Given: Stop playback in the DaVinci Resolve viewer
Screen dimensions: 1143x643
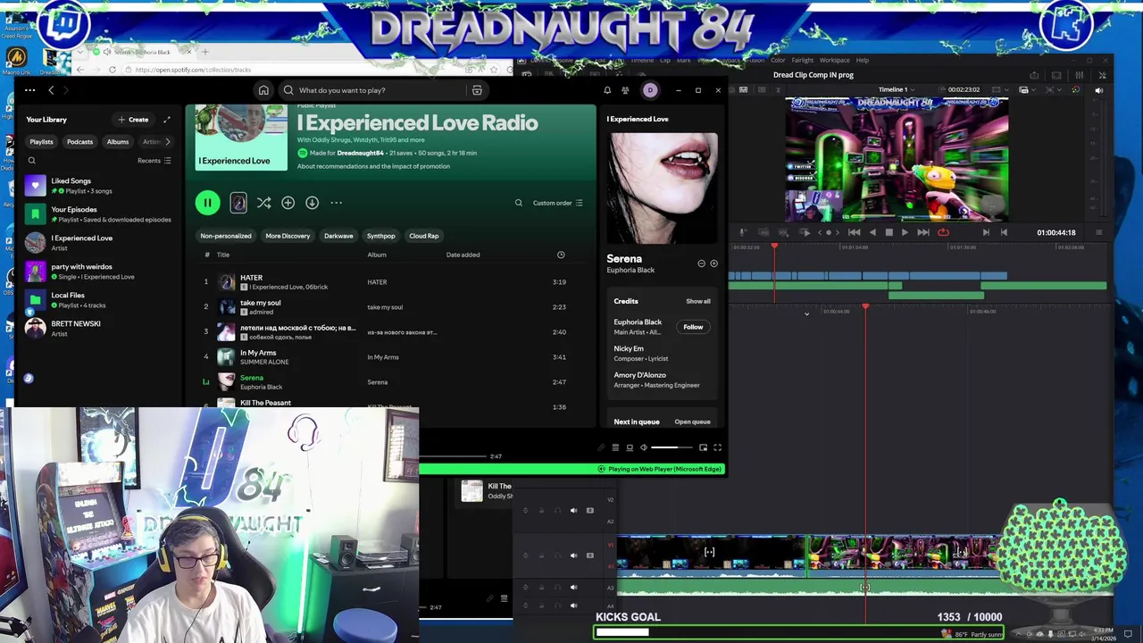Looking at the screenshot, I should click(x=889, y=232).
